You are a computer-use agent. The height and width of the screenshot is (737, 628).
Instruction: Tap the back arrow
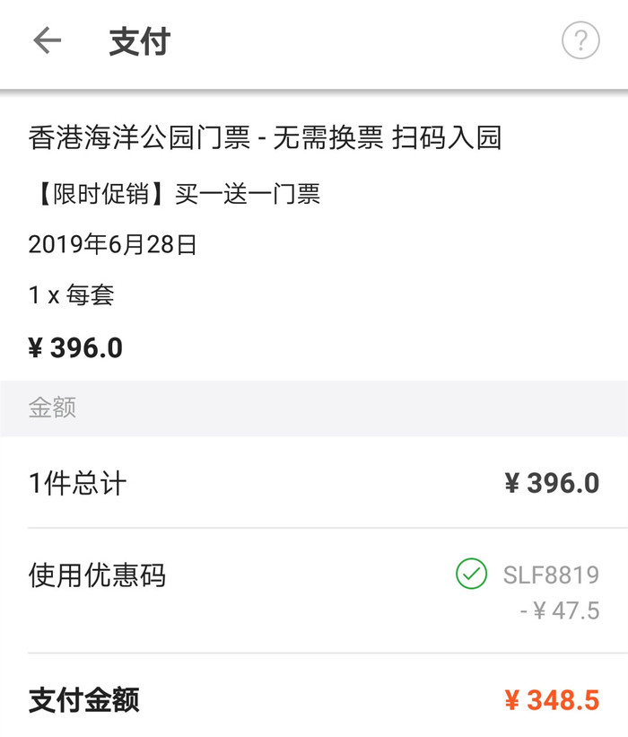(47, 41)
